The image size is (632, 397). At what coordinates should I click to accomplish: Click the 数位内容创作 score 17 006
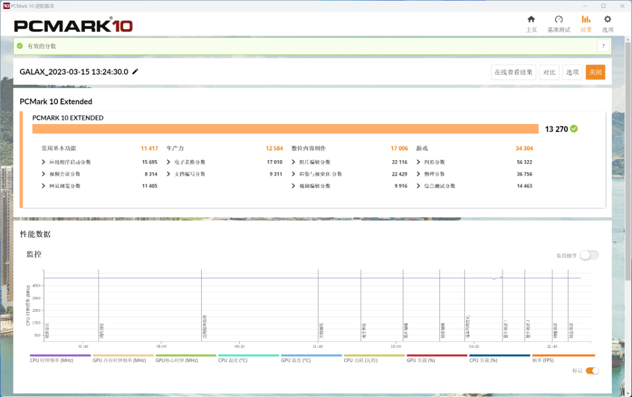tap(399, 148)
